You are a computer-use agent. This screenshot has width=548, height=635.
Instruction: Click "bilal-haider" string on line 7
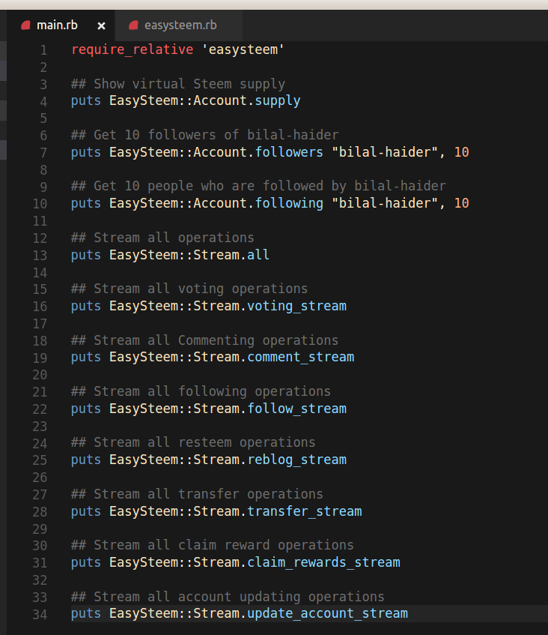point(384,152)
